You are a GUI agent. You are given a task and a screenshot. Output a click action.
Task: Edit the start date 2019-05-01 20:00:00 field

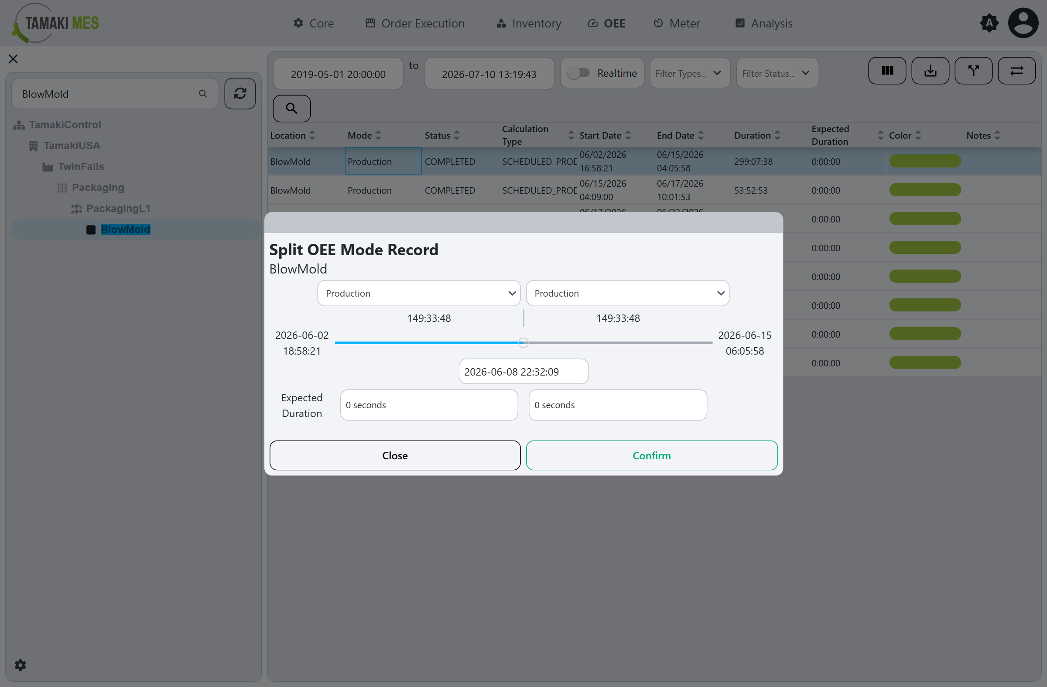[x=338, y=74]
